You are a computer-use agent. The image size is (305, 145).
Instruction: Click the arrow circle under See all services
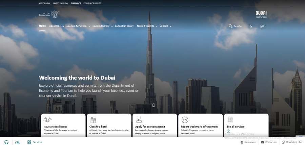point(228,131)
